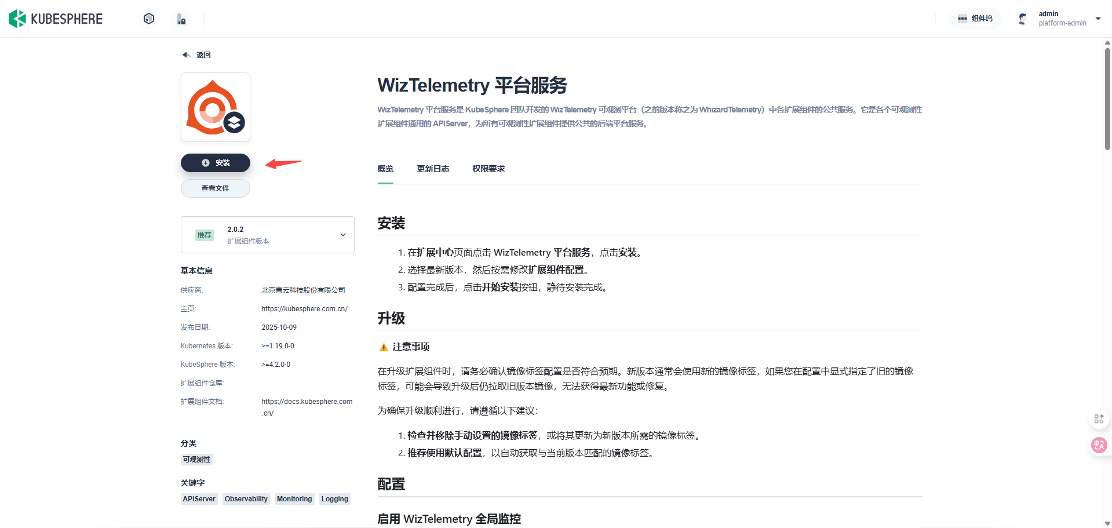The height and width of the screenshot is (528, 1112).
Task: Switch to the 更新日志 tab
Action: pyautogui.click(x=433, y=169)
